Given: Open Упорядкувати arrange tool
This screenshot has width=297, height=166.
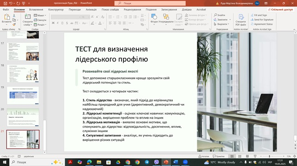Looking at the screenshot, I should tap(166, 20).
